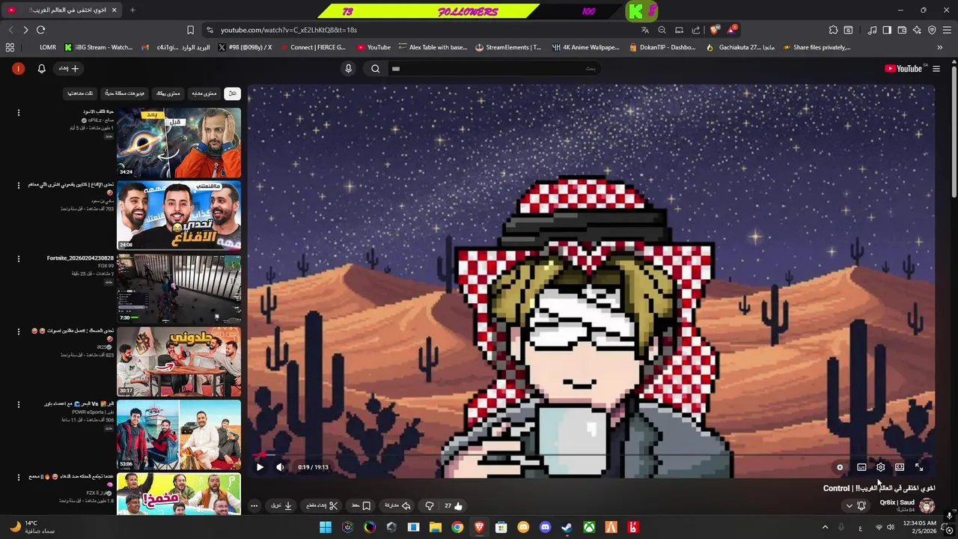Focus the YouTube search input field
The width and height of the screenshot is (958, 539).
tap(494, 68)
